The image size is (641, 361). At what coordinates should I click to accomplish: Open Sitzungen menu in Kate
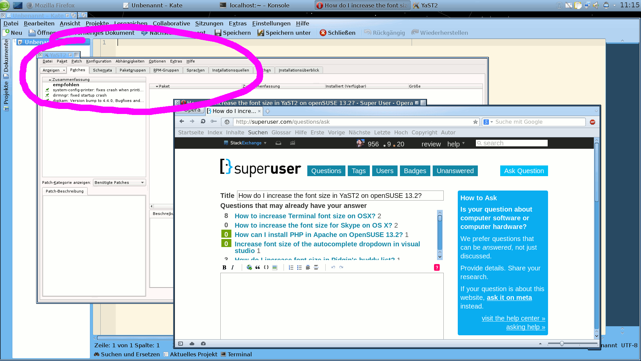(x=209, y=23)
